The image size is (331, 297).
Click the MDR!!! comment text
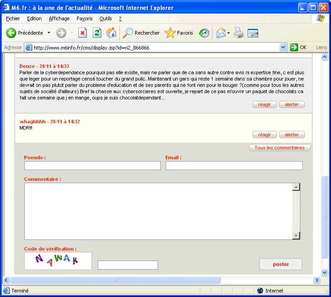click(x=26, y=128)
